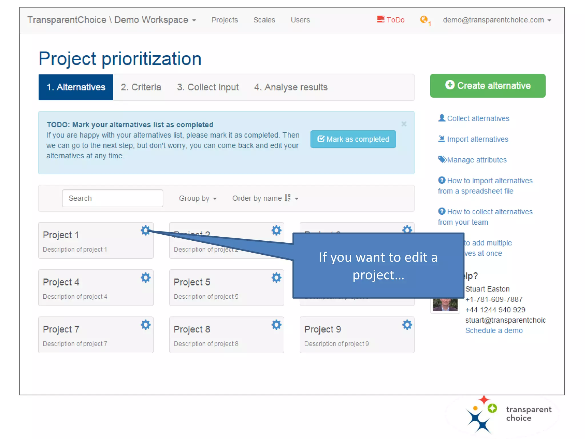Click the Schedule a demo link
The width and height of the screenshot is (585, 439).
click(x=494, y=330)
